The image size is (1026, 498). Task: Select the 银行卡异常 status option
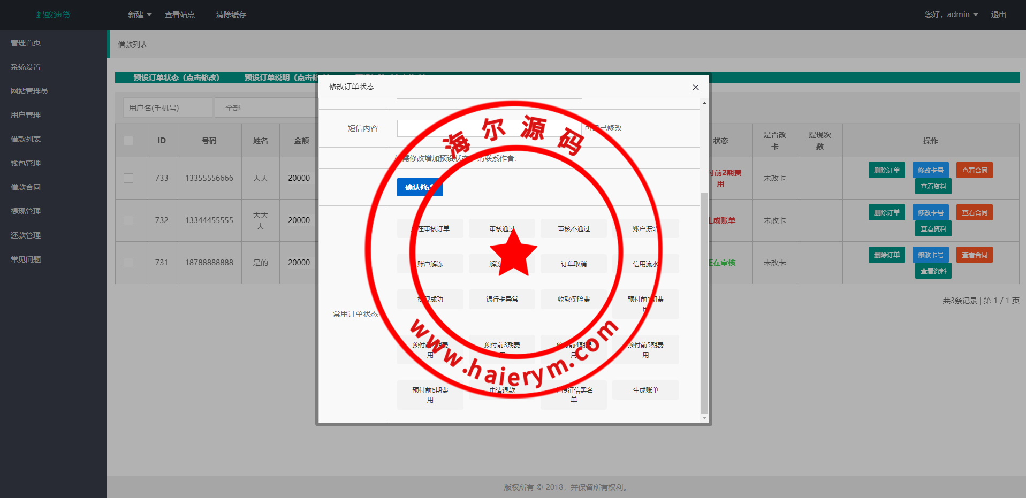tap(501, 300)
